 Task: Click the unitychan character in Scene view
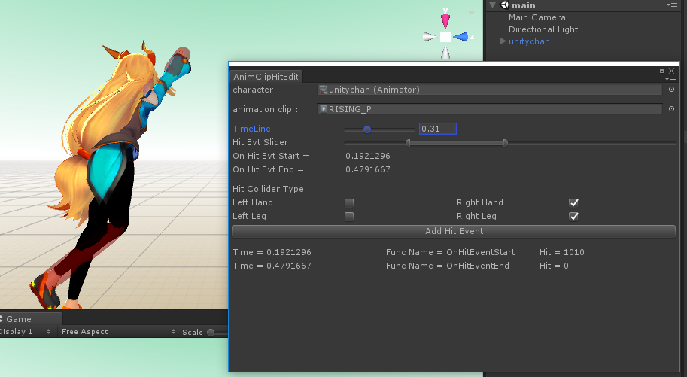(x=110, y=175)
